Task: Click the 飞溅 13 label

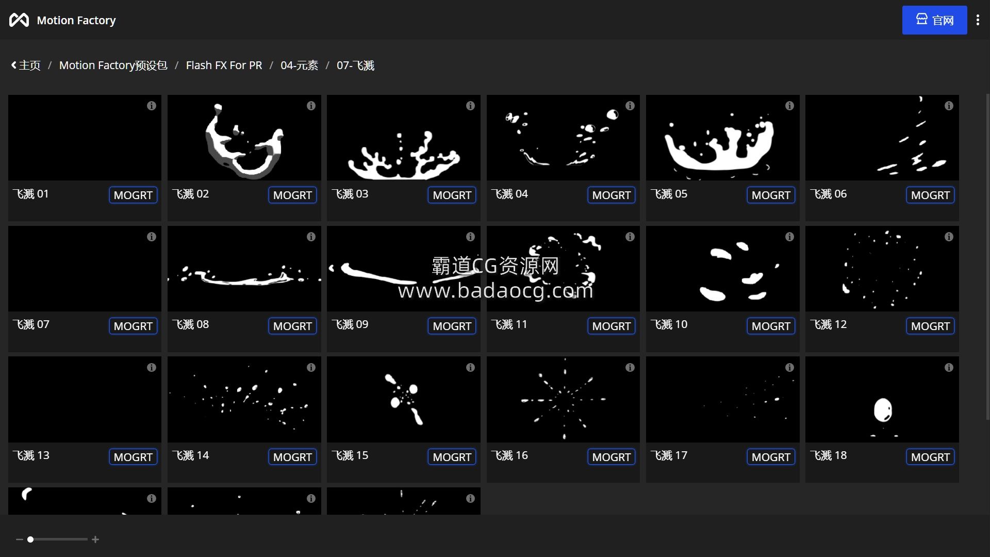Action: 31,455
